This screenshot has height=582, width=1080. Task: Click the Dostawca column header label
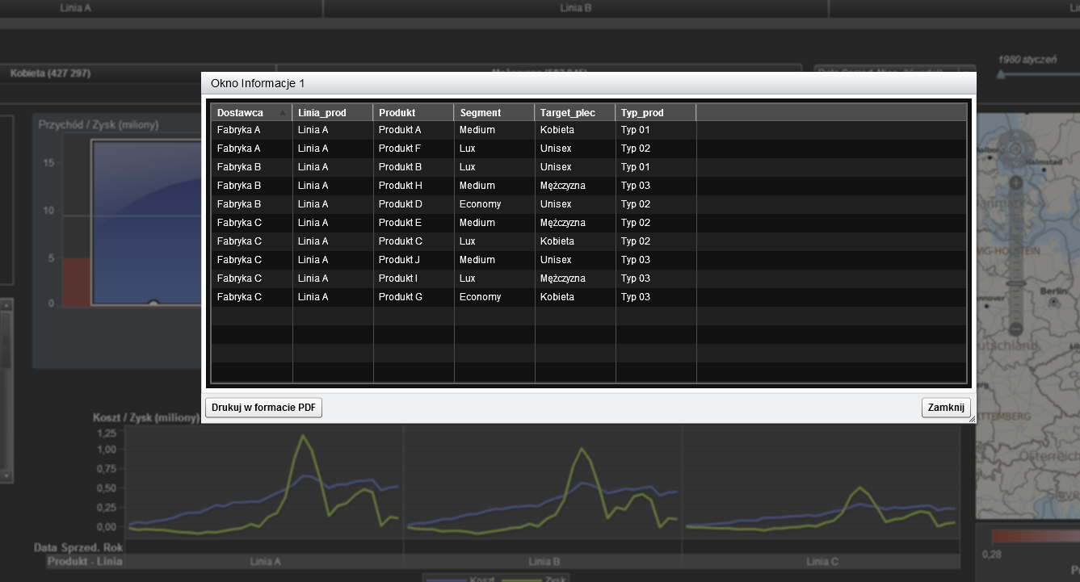[x=240, y=113]
